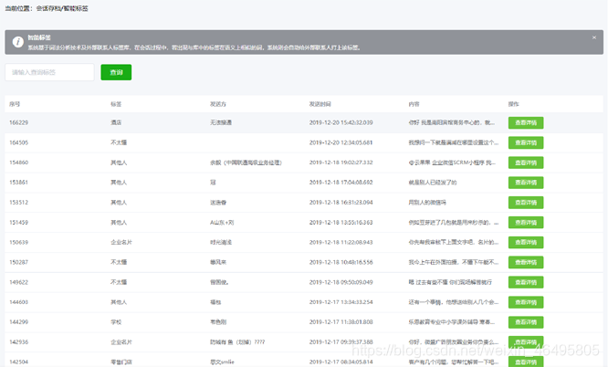This screenshot has width=608, height=367.
Task: Click the 其他人 tag in row 154860
Action: click(119, 163)
